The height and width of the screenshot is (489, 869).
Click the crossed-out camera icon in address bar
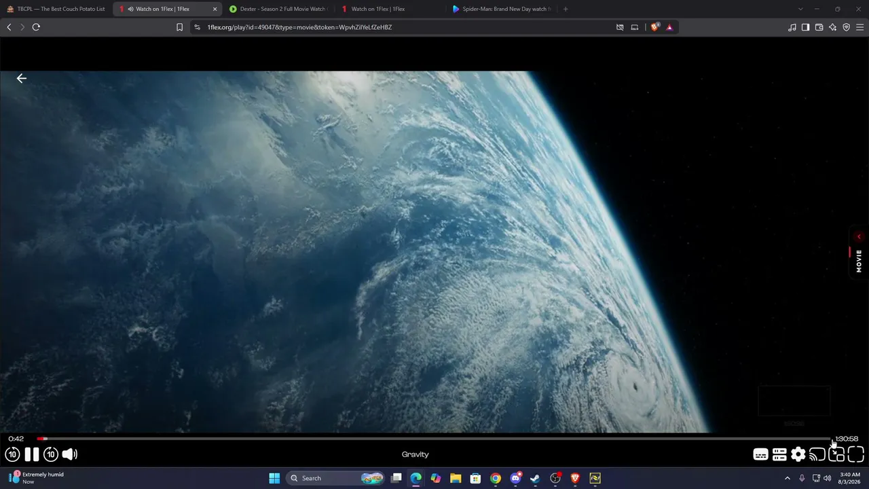620,27
